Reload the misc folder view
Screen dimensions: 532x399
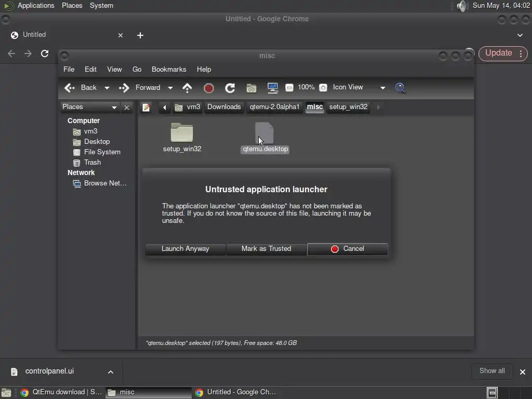coord(230,88)
